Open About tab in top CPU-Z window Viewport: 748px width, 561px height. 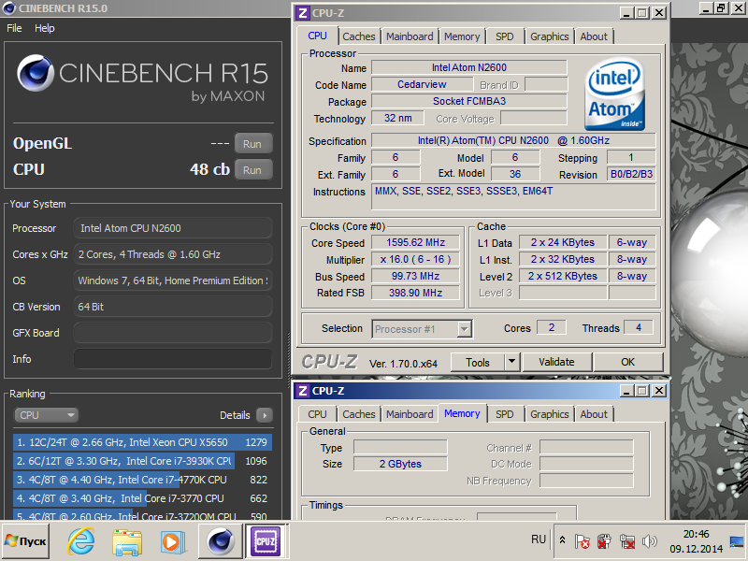(594, 36)
